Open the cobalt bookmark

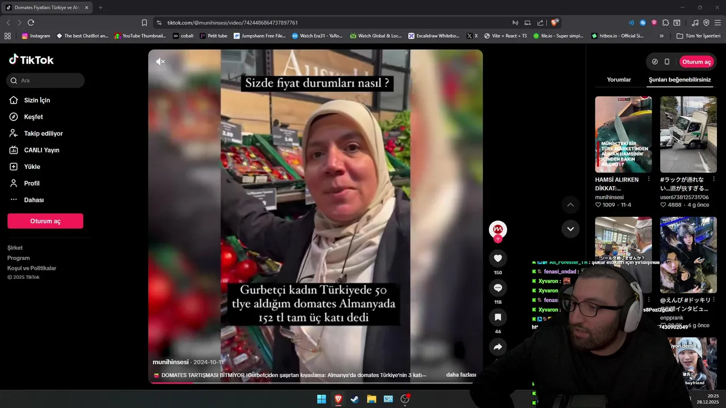(183, 36)
